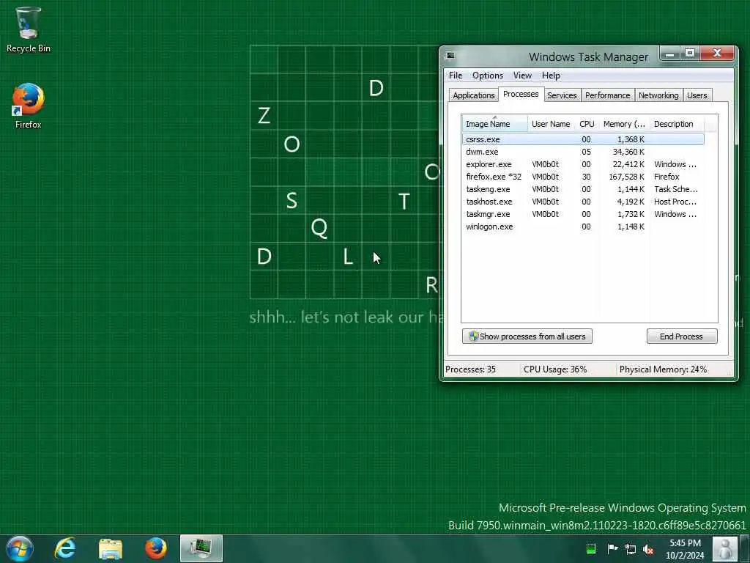This screenshot has width=750, height=563.
Task: Sort by CPU column header
Action: pyautogui.click(x=587, y=124)
